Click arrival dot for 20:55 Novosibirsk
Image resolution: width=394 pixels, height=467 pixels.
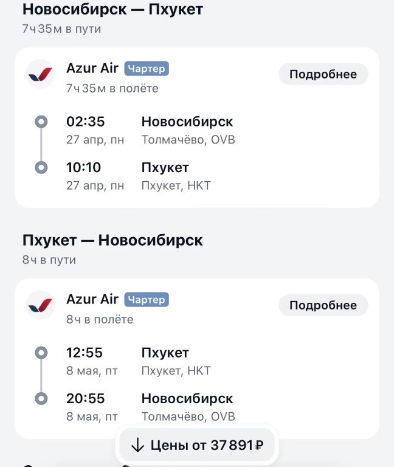pyautogui.click(x=41, y=399)
